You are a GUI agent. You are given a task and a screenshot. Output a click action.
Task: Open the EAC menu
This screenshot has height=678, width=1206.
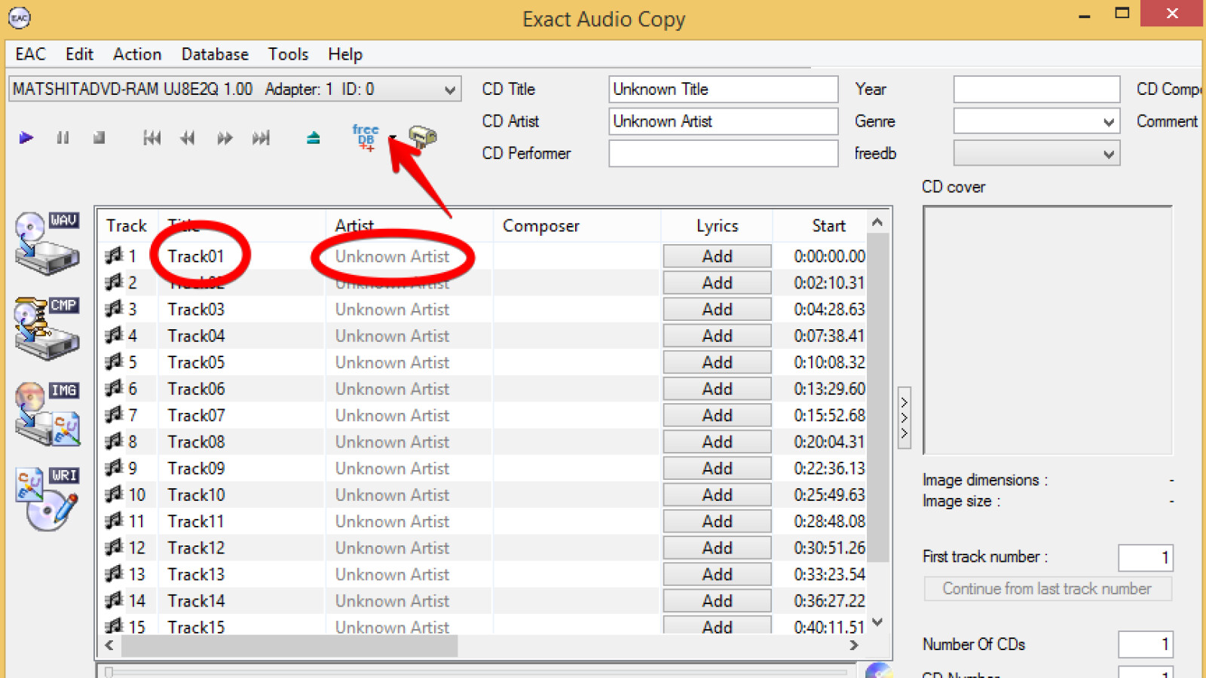click(x=30, y=54)
